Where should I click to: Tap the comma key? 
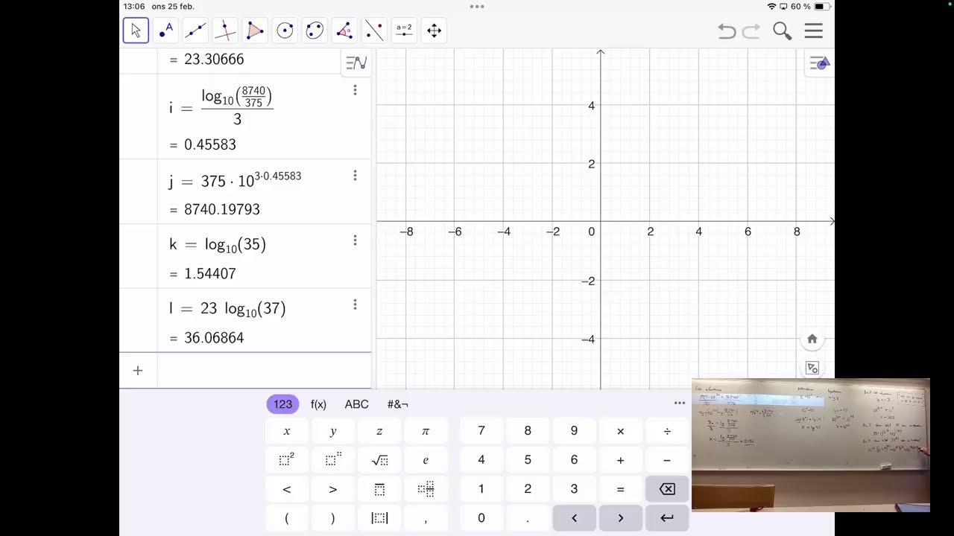pos(426,518)
